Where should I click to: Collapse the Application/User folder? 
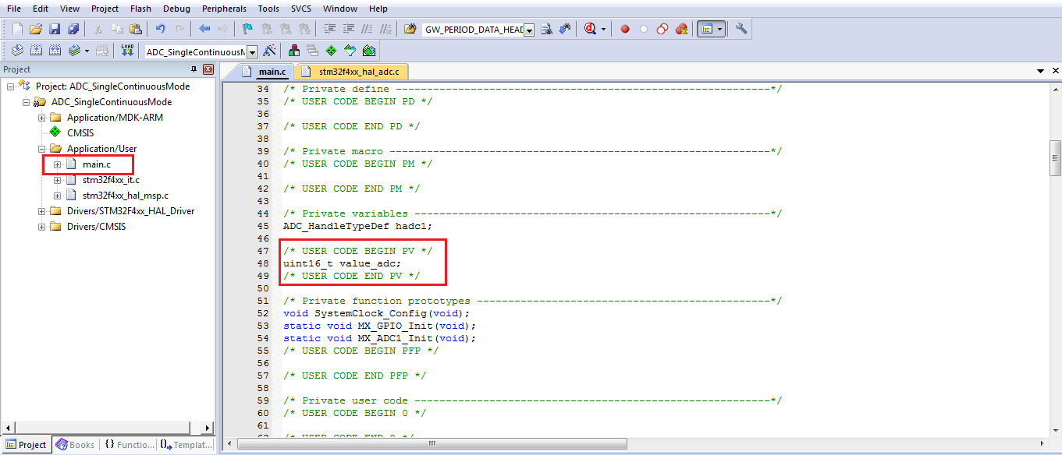[x=42, y=149]
